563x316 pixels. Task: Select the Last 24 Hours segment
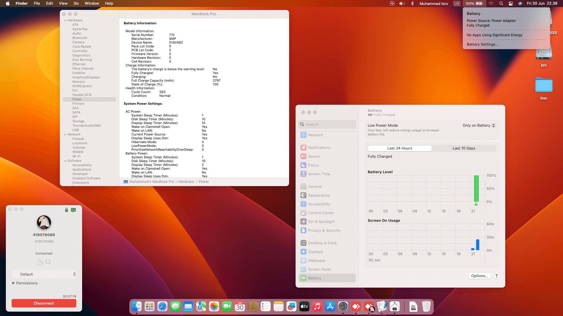[399, 148]
